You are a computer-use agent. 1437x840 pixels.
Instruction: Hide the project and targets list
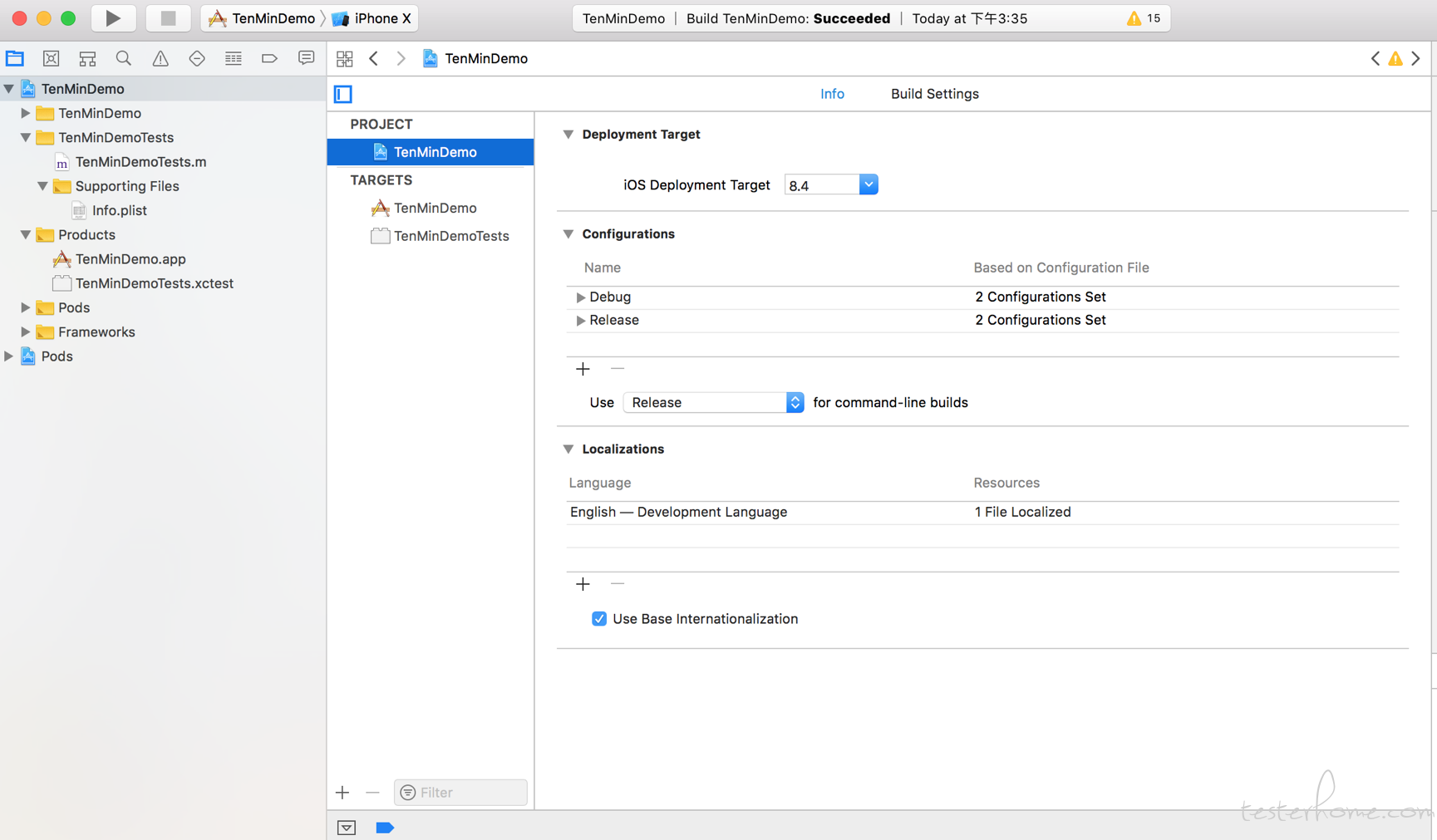(343, 94)
